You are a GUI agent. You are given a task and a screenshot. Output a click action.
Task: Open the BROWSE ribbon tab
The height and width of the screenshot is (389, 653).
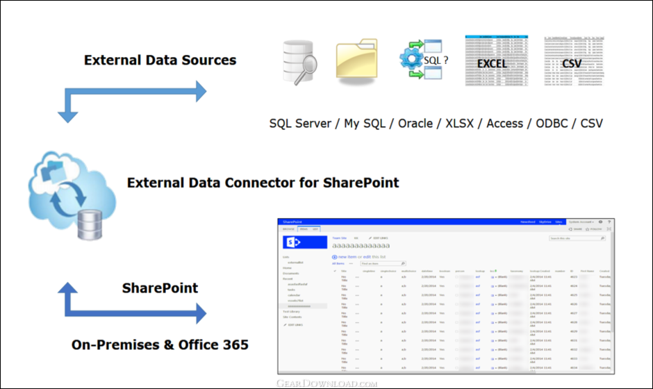click(288, 229)
